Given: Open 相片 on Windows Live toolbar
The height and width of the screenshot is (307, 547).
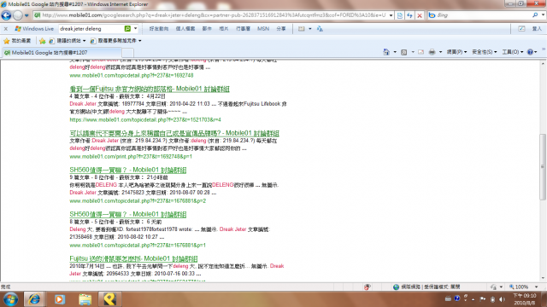Looking at the screenshot, I should [x=224, y=29].
